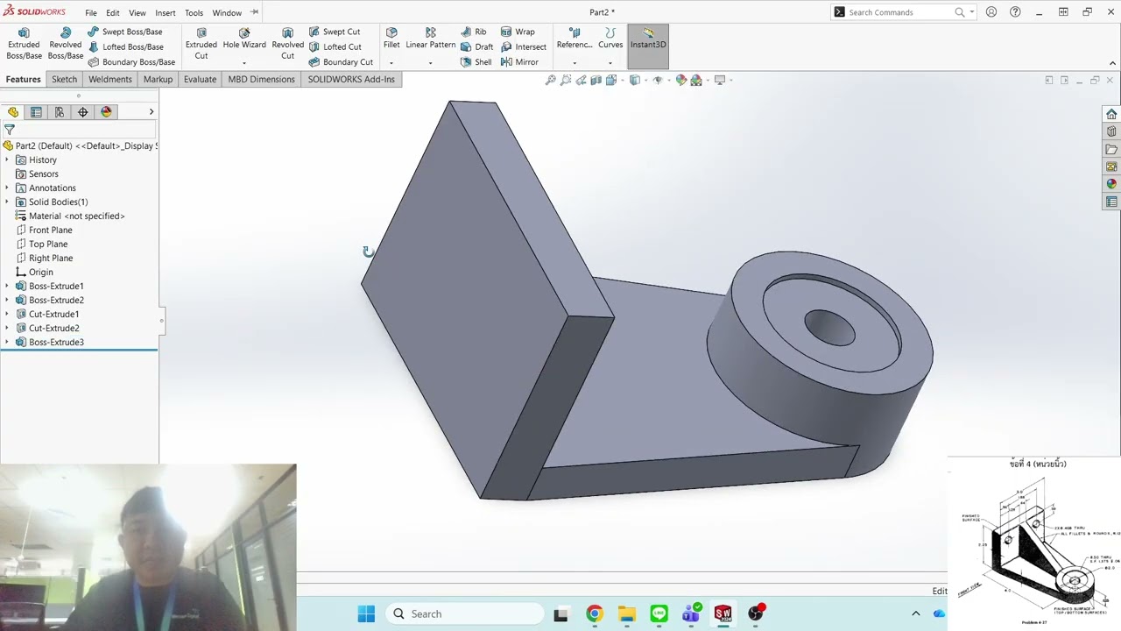Viewport: 1121px width, 631px height.
Task: Expand manager tabs chevron arrow
Action: [x=151, y=112]
